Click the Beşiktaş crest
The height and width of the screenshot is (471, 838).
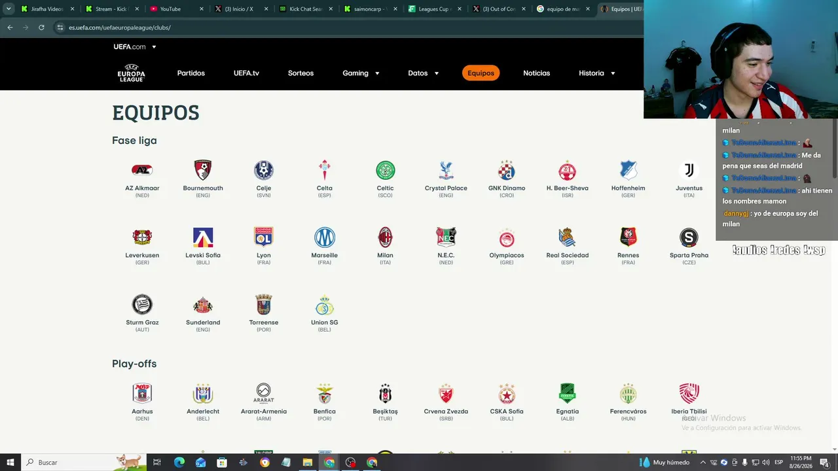tap(386, 394)
